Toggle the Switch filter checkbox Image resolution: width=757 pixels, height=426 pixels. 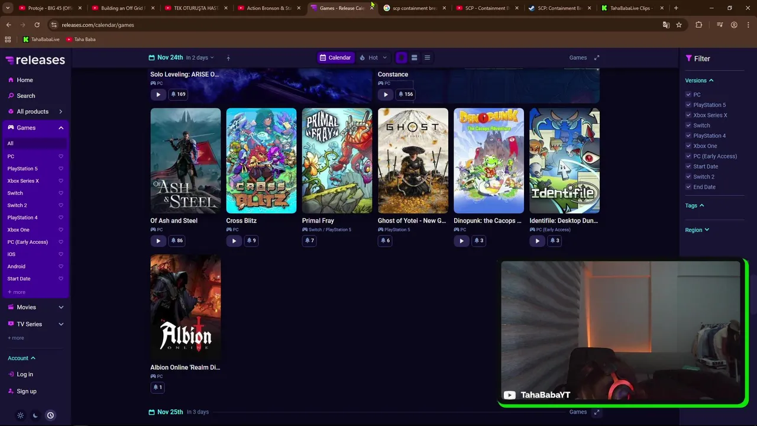(688, 125)
